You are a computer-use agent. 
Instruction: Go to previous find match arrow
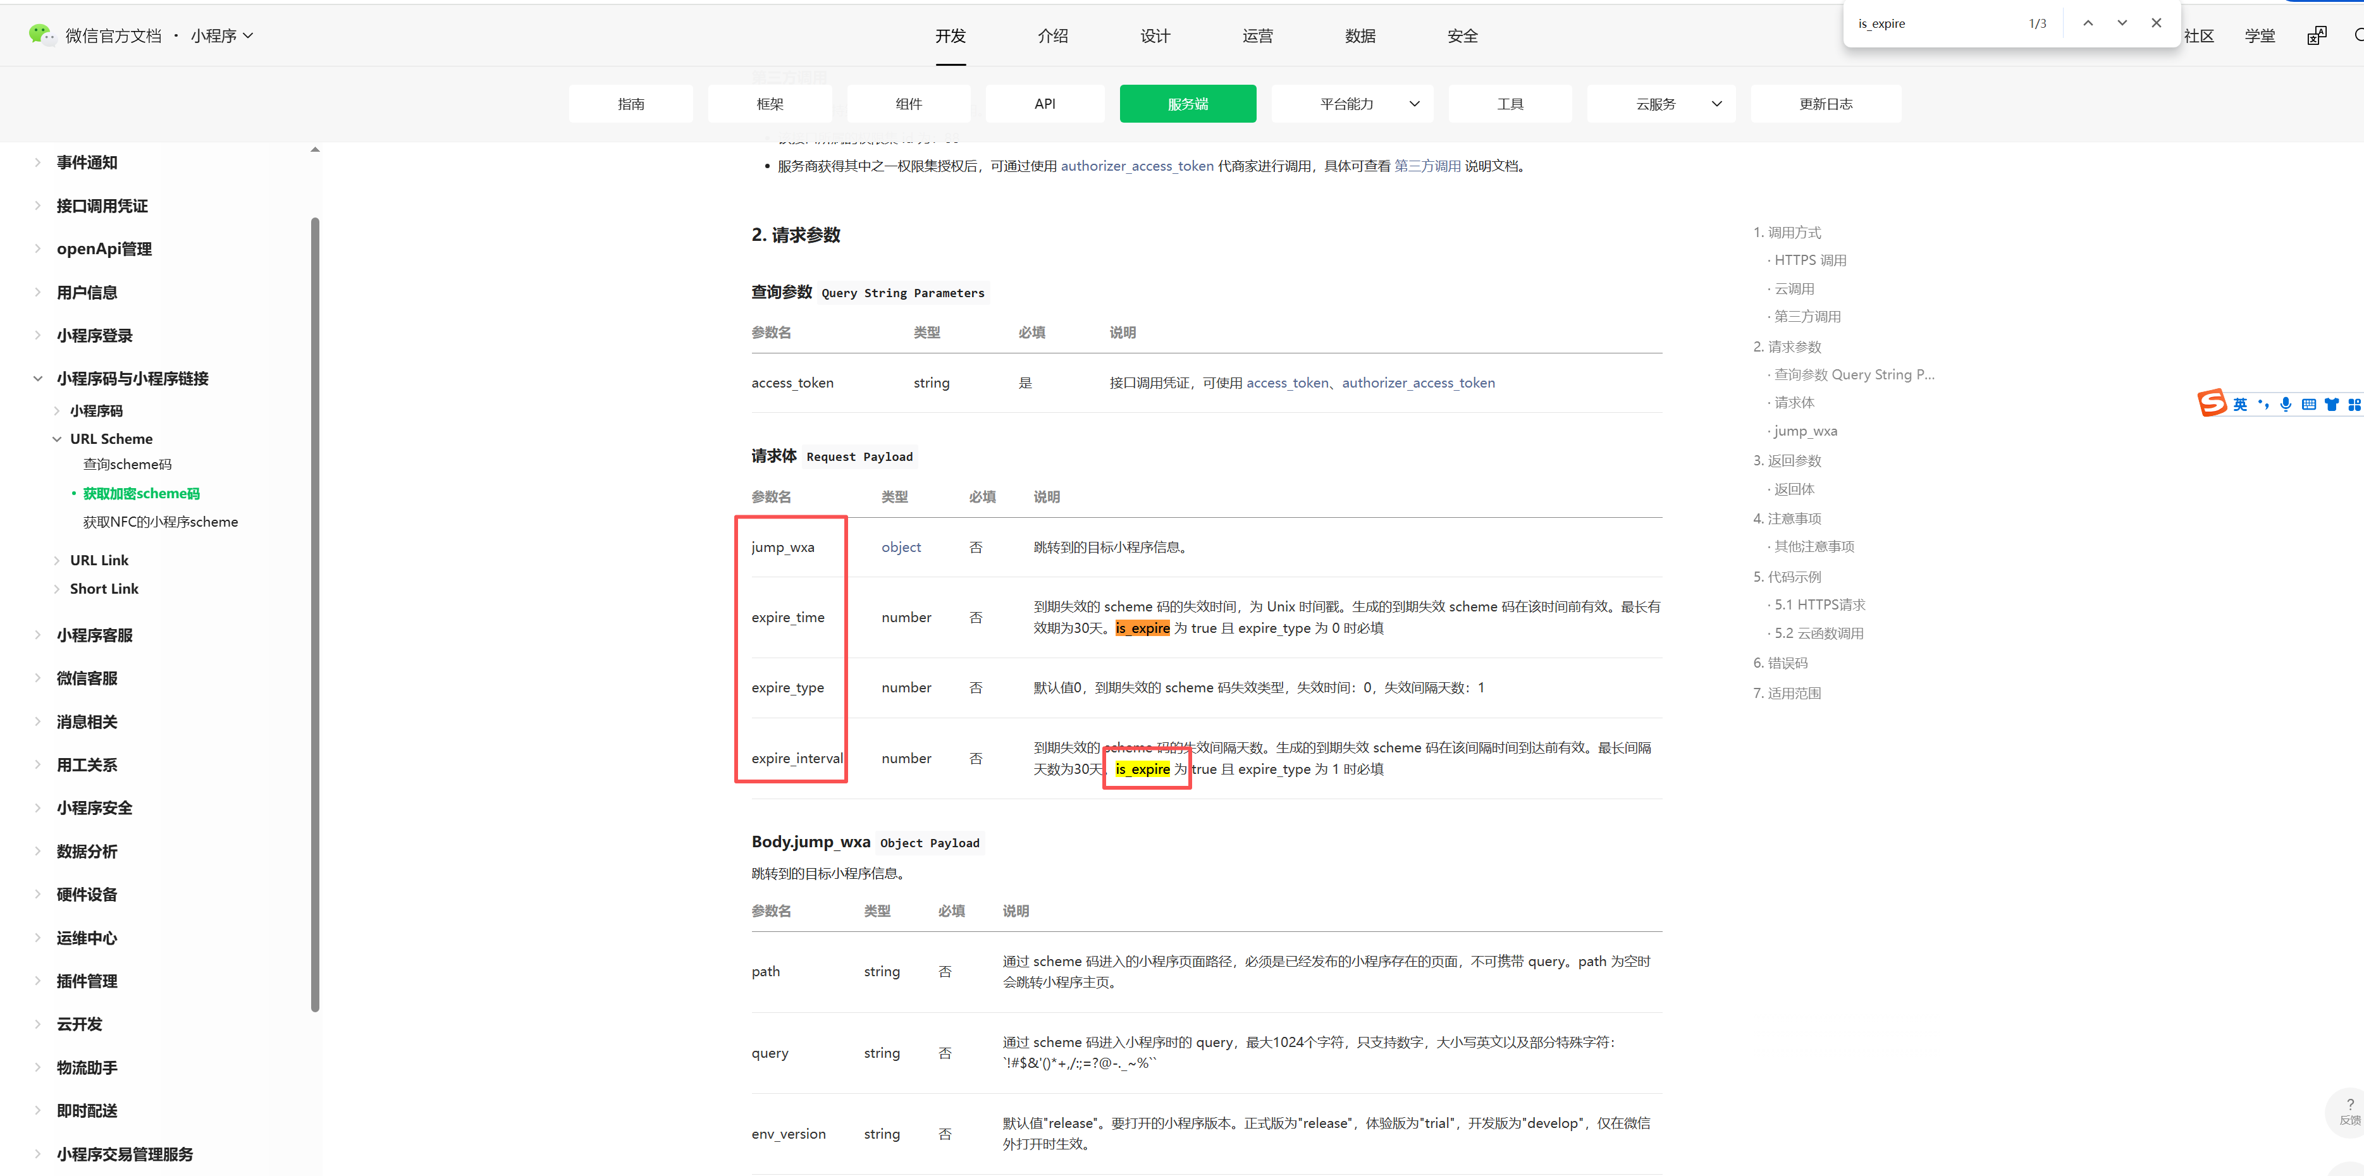click(2088, 23)
